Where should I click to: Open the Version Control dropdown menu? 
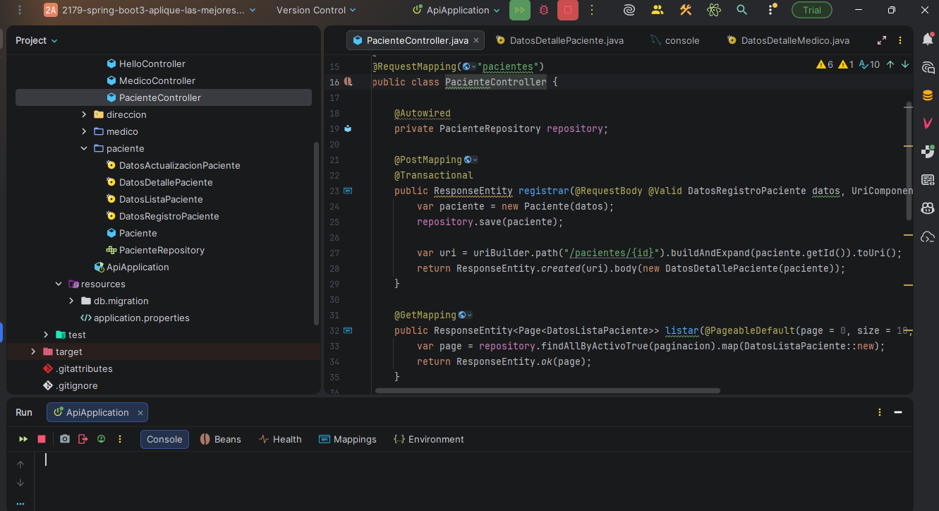[x=316, y=10]
